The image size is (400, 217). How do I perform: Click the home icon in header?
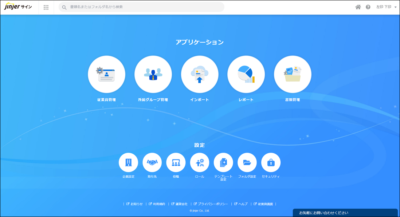[x=358, y=7]
